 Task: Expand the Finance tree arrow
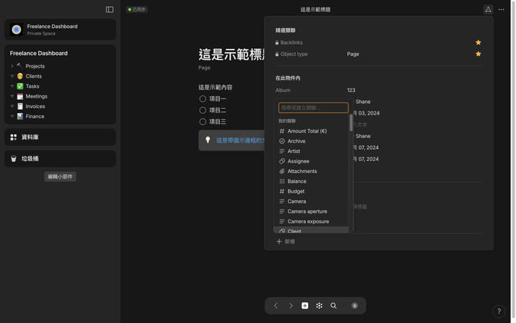12,117
